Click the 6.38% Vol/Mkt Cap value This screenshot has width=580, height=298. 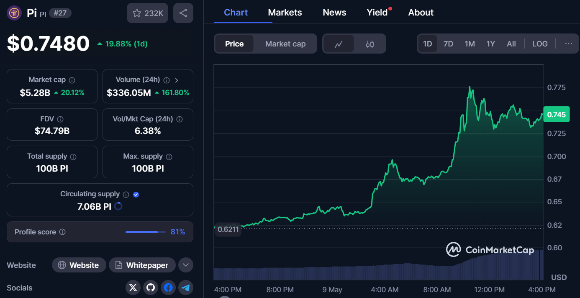pyautogui.click(x=148, y=131)
